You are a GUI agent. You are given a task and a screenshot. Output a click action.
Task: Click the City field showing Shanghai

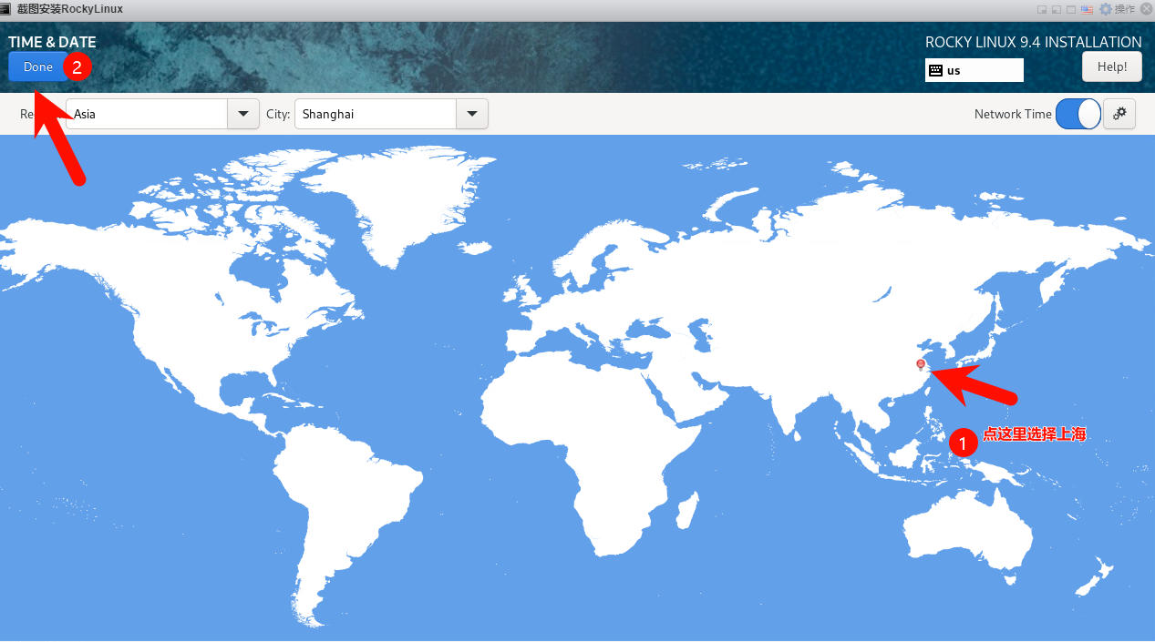(x=376, y=114)
